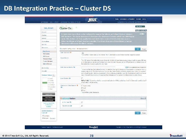This screenshot has width=186, height=139.
Task: Select Security in the sidebar
Action: [x=49, y=45]
